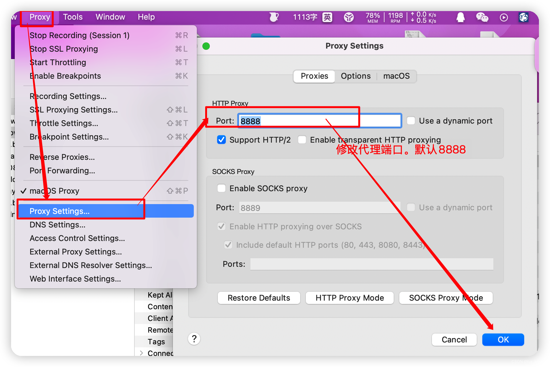
Task: Click the 1113字 word count item
Action: (305, 17)
